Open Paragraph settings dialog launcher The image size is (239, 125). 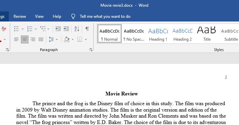[91, 50]
